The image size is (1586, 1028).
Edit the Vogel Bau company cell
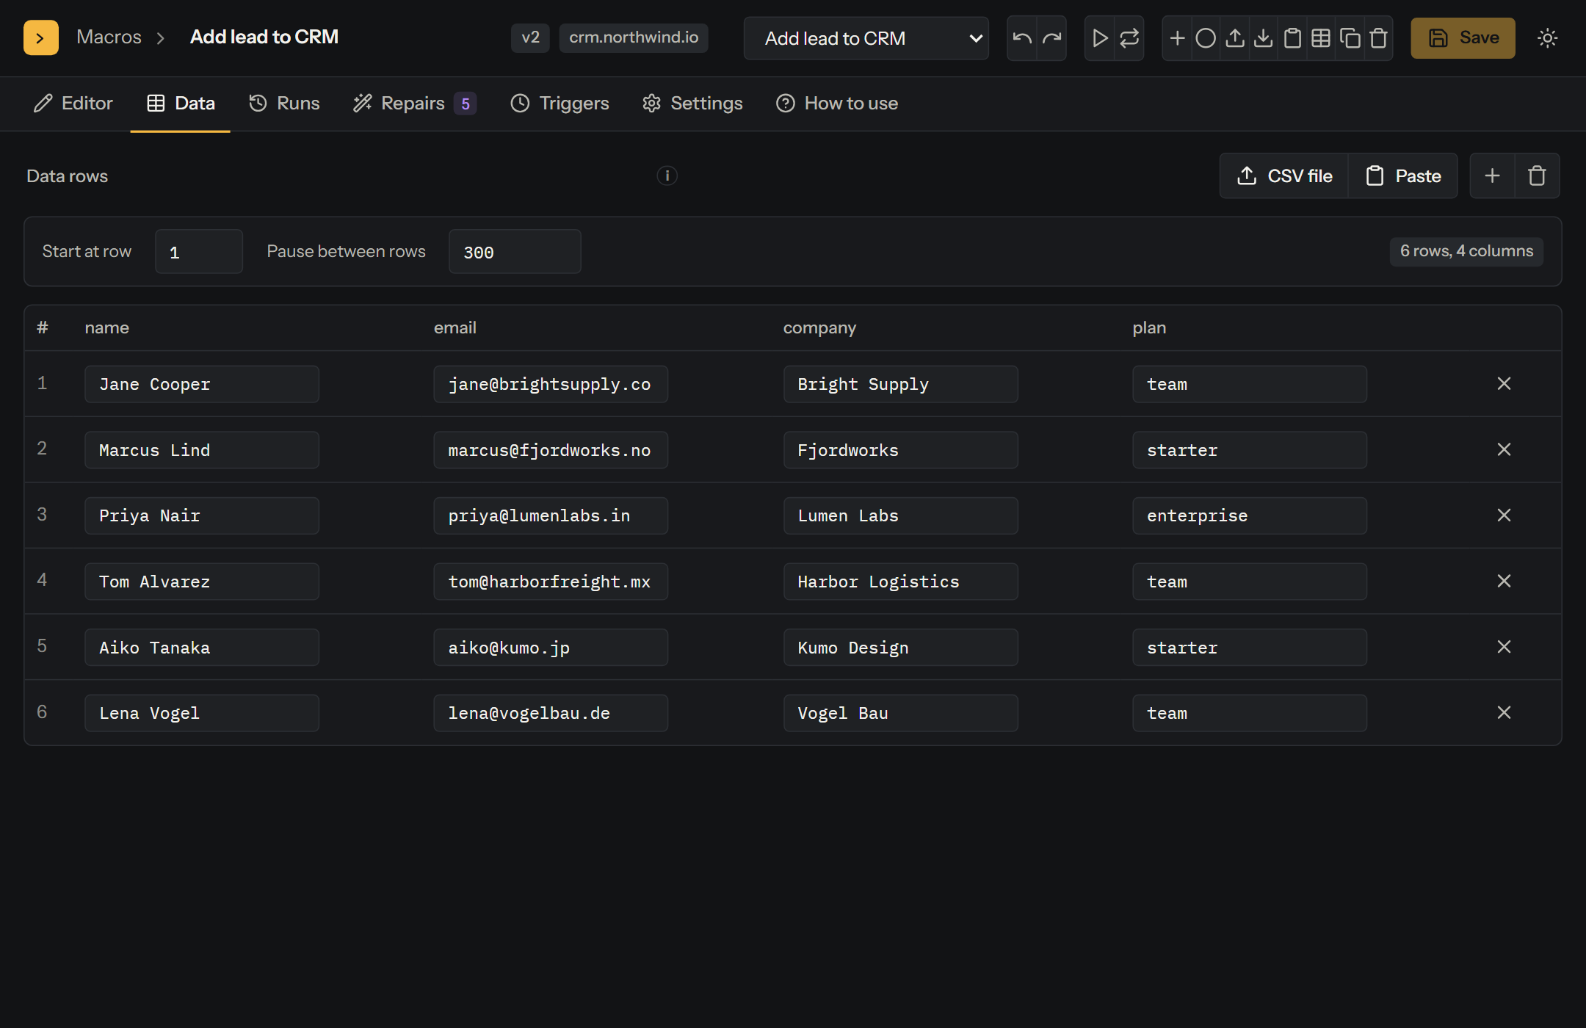point(900,713)
